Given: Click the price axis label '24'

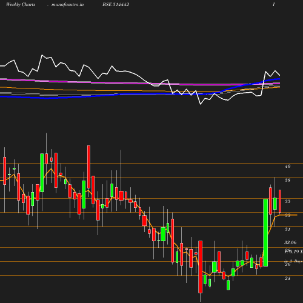Looking at the screenshot, I should pyautogui.click(x=287, y=278).
